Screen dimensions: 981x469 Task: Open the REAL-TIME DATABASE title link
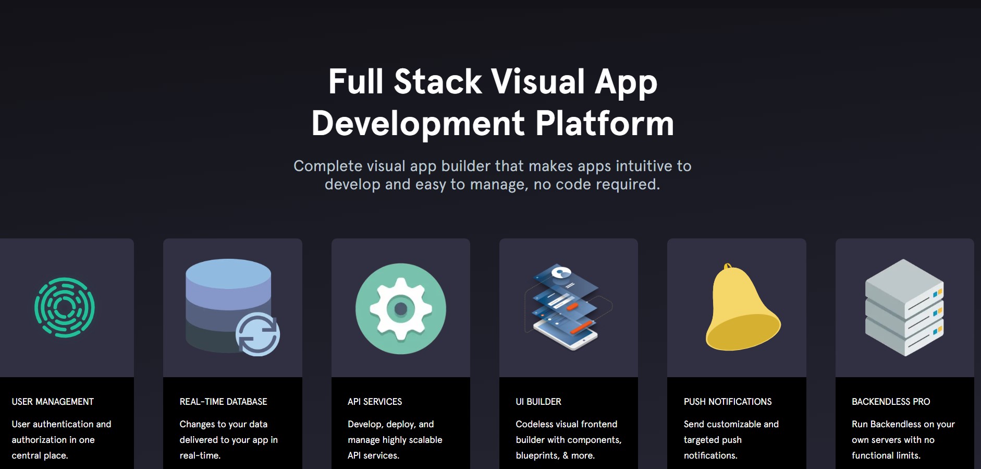(223, 402)
